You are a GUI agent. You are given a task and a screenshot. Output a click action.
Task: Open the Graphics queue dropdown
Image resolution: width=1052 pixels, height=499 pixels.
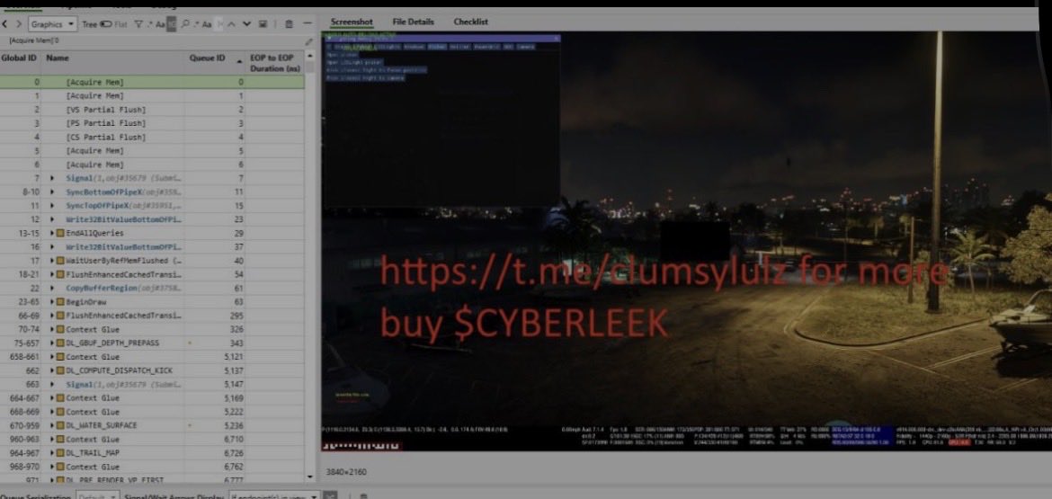coord(53,24)
